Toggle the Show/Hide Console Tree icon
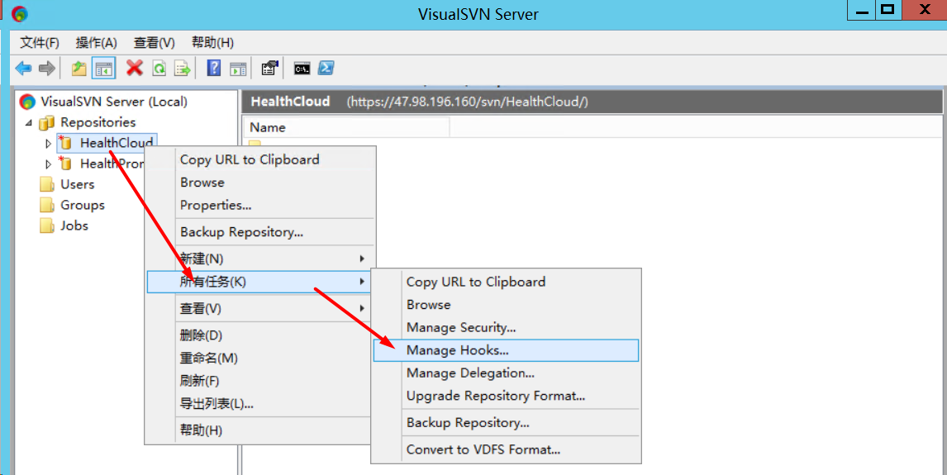The height and width of the screenshot is (475, 947). pyautogui.click(x=103, y=69)
